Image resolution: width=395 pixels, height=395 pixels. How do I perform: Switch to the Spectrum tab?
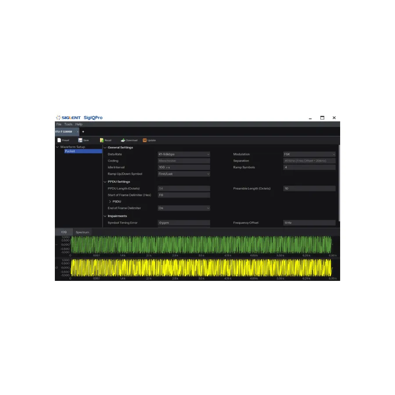click(x=82, y=232)
